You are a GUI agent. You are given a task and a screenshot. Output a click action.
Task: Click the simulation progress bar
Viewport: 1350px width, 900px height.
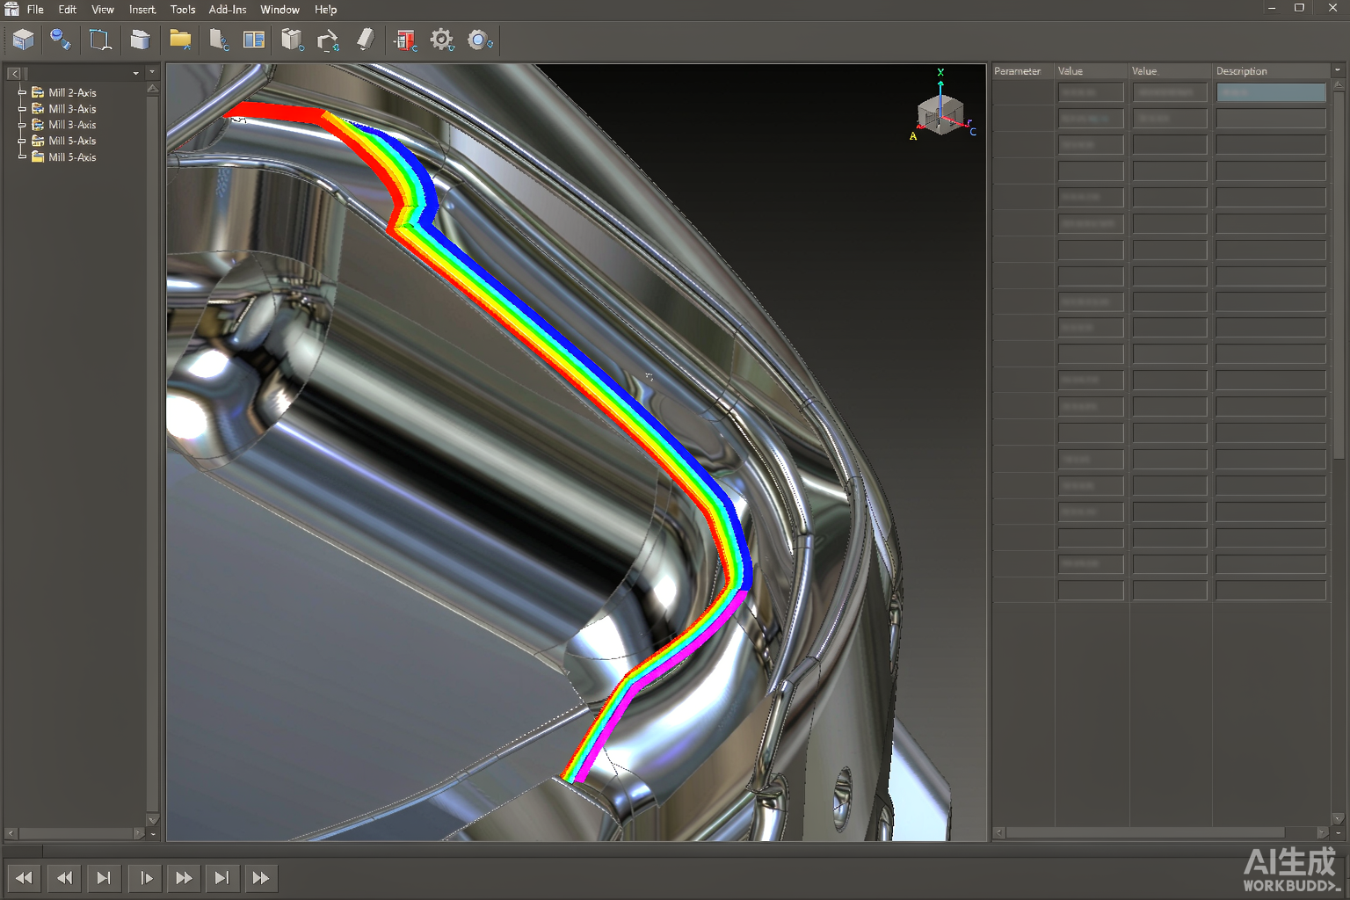pyautogui.click(x=675, y=850)
